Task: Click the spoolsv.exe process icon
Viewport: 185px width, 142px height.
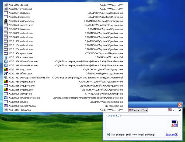Action: coord(6,53)
